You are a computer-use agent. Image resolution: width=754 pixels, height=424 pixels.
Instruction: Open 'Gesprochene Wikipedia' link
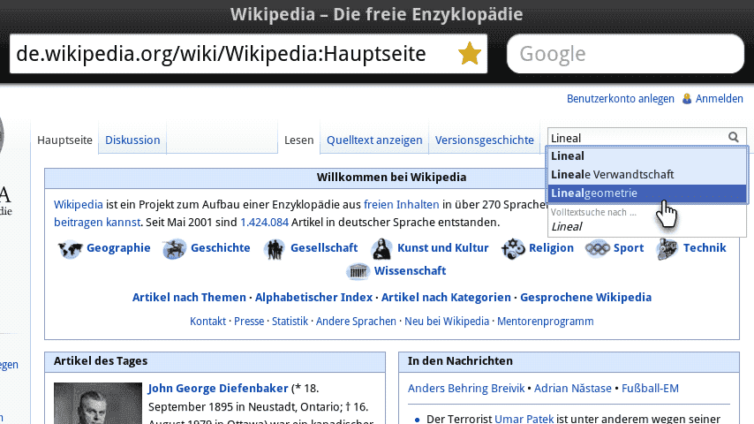[585, 298]
